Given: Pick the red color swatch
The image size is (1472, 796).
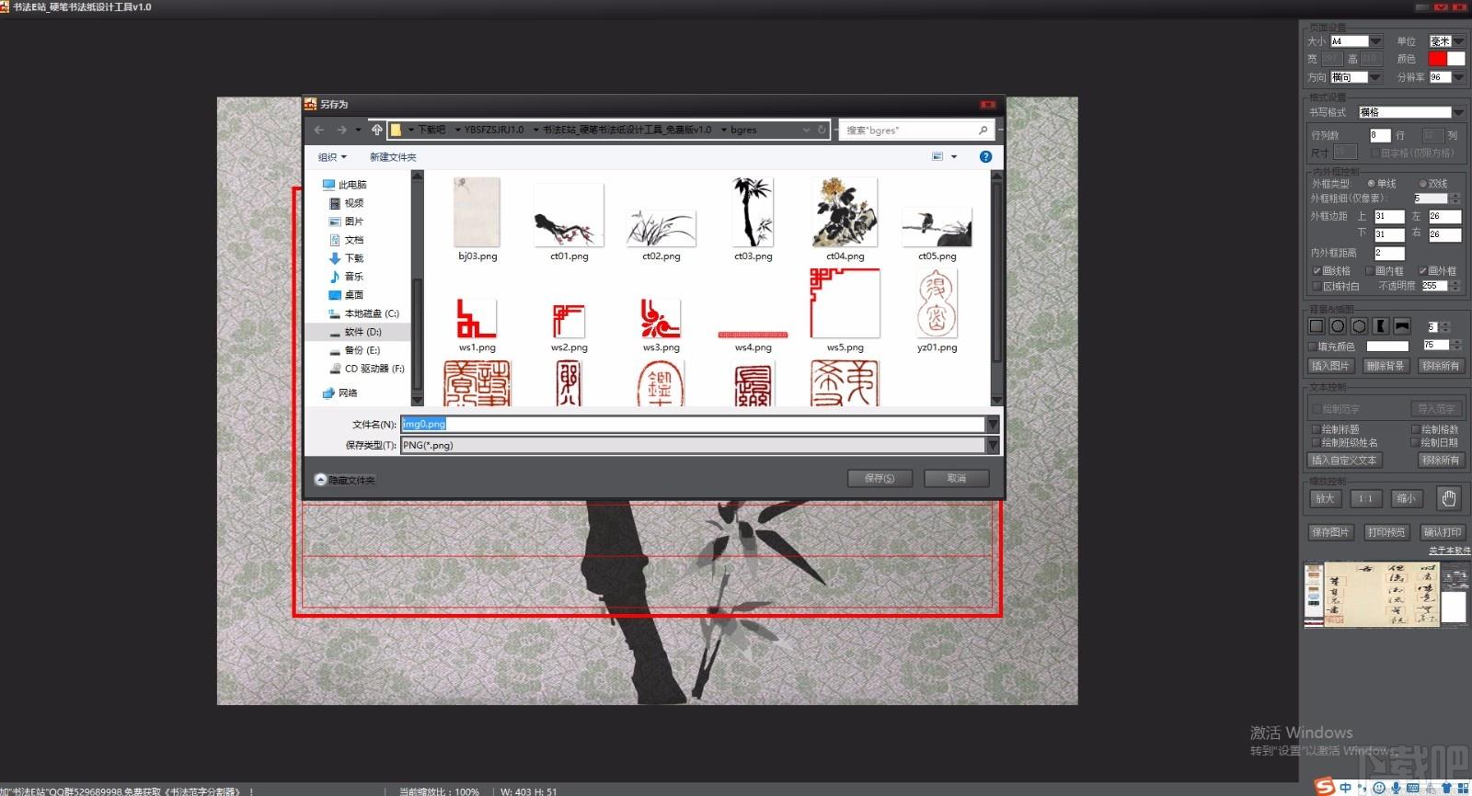Looking at the screenshot, I should 1437,59.
